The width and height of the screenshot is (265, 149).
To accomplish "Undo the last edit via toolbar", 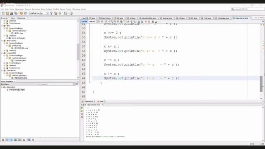I will (x=21, y=13).
